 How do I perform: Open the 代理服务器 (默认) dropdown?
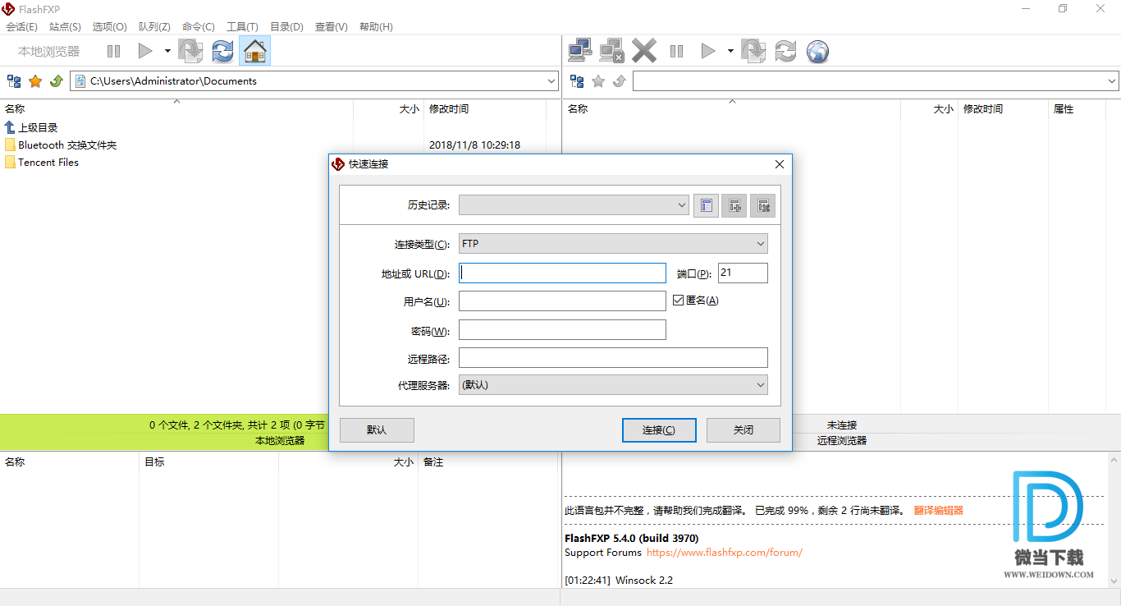pos(613,384)
